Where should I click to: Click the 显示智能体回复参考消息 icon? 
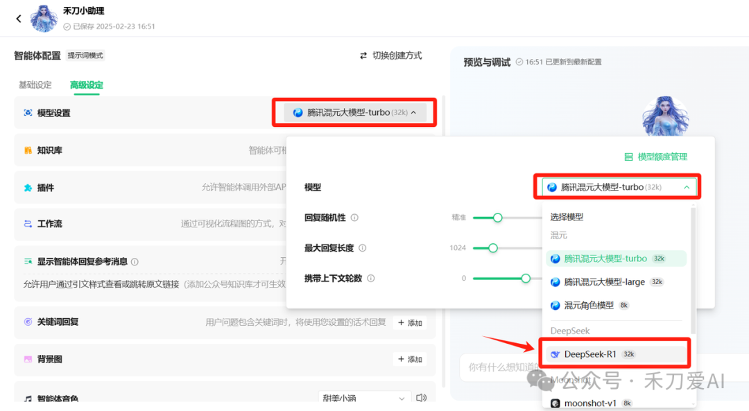pyautogui.click(x=28, y=261)
